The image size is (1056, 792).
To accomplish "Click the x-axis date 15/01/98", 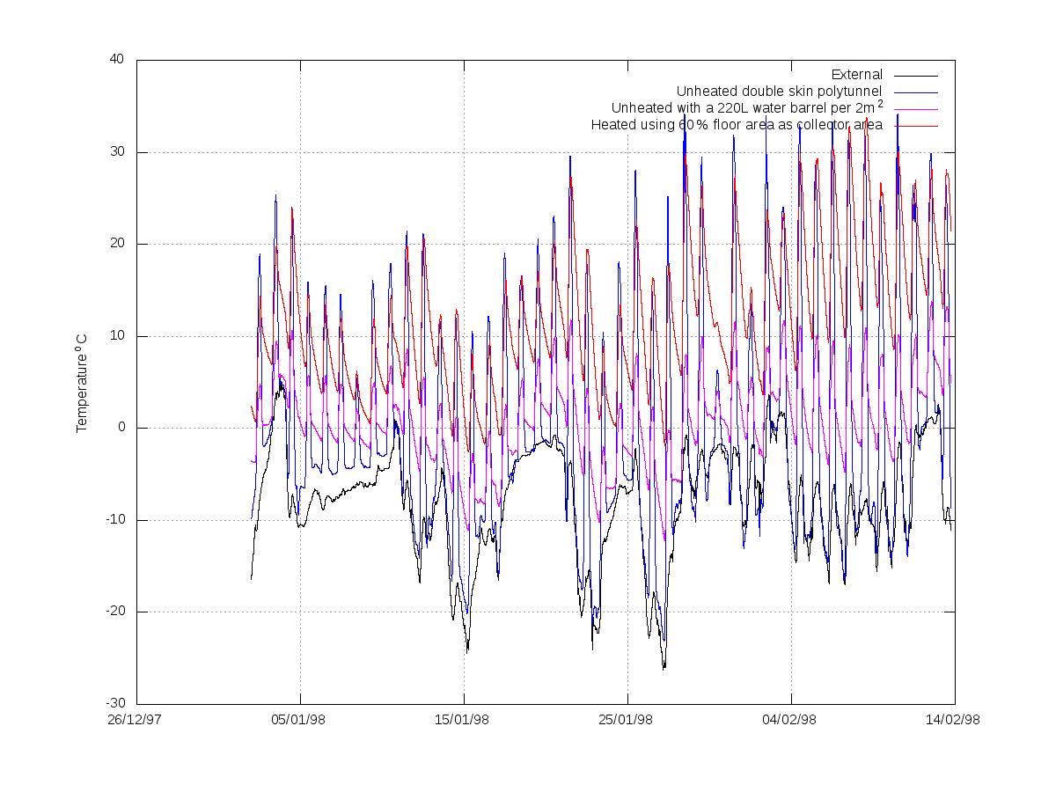I will 464,719.
